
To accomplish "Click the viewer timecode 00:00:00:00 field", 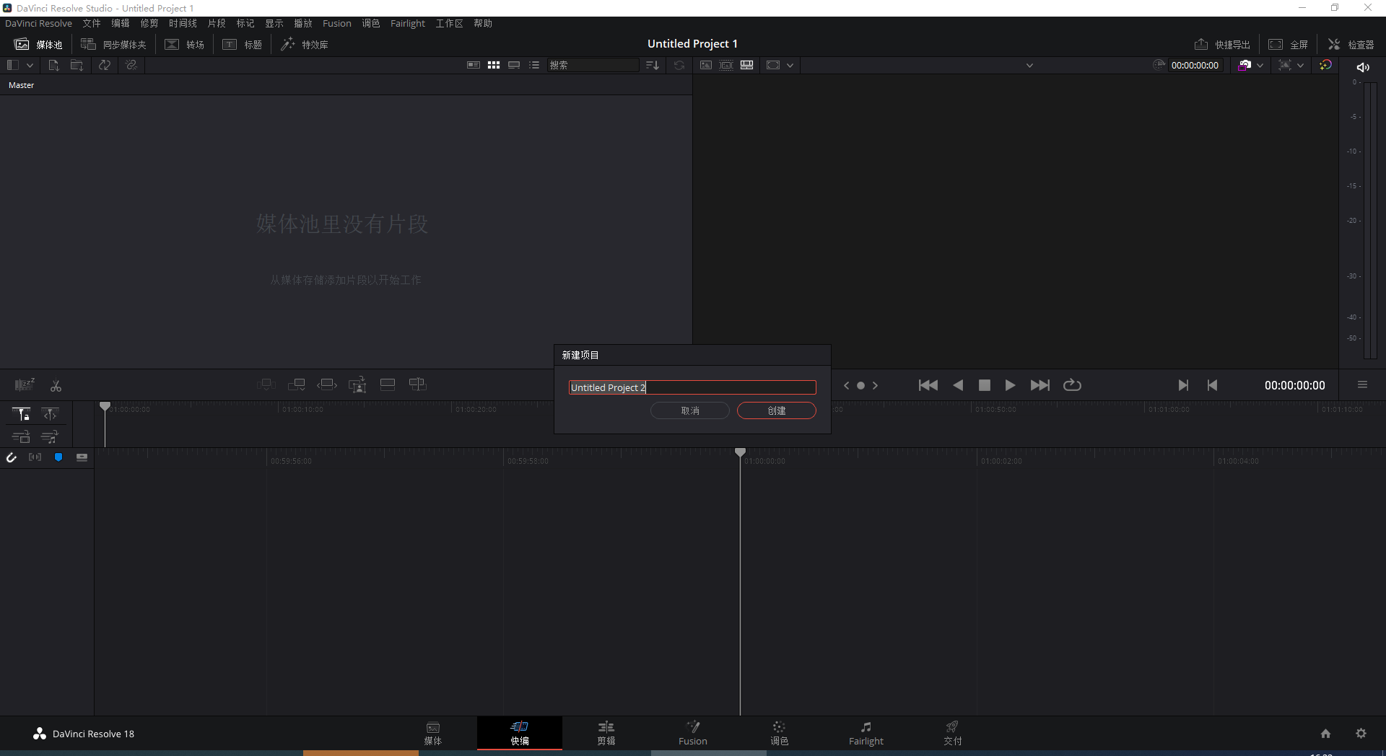I will tap(1195, 65).
